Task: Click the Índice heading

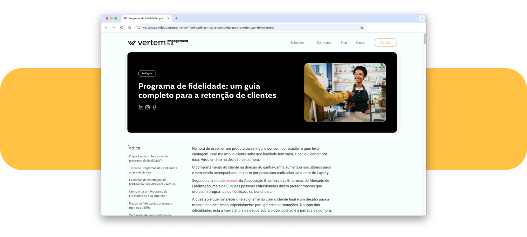Action: point(134,148)
